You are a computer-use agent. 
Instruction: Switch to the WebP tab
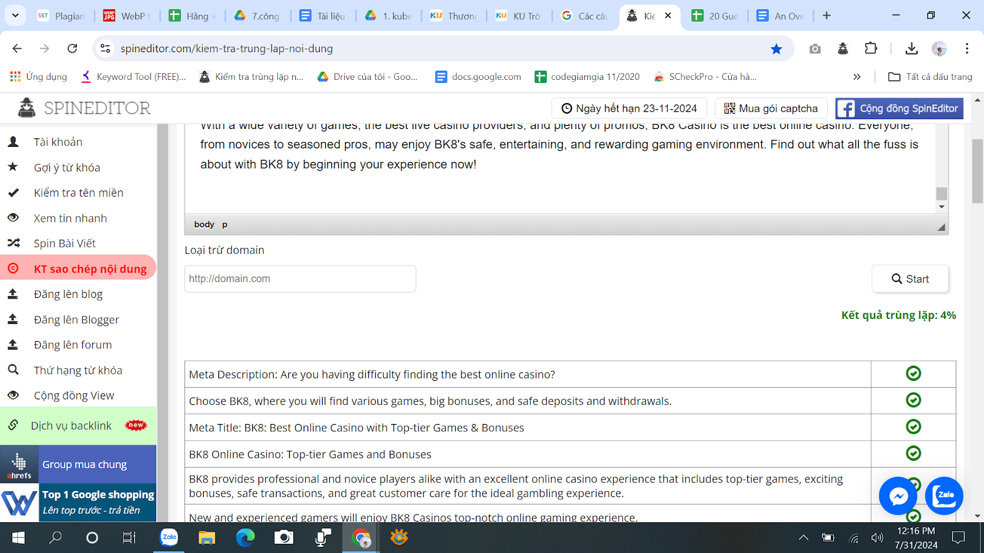point(127,16)
